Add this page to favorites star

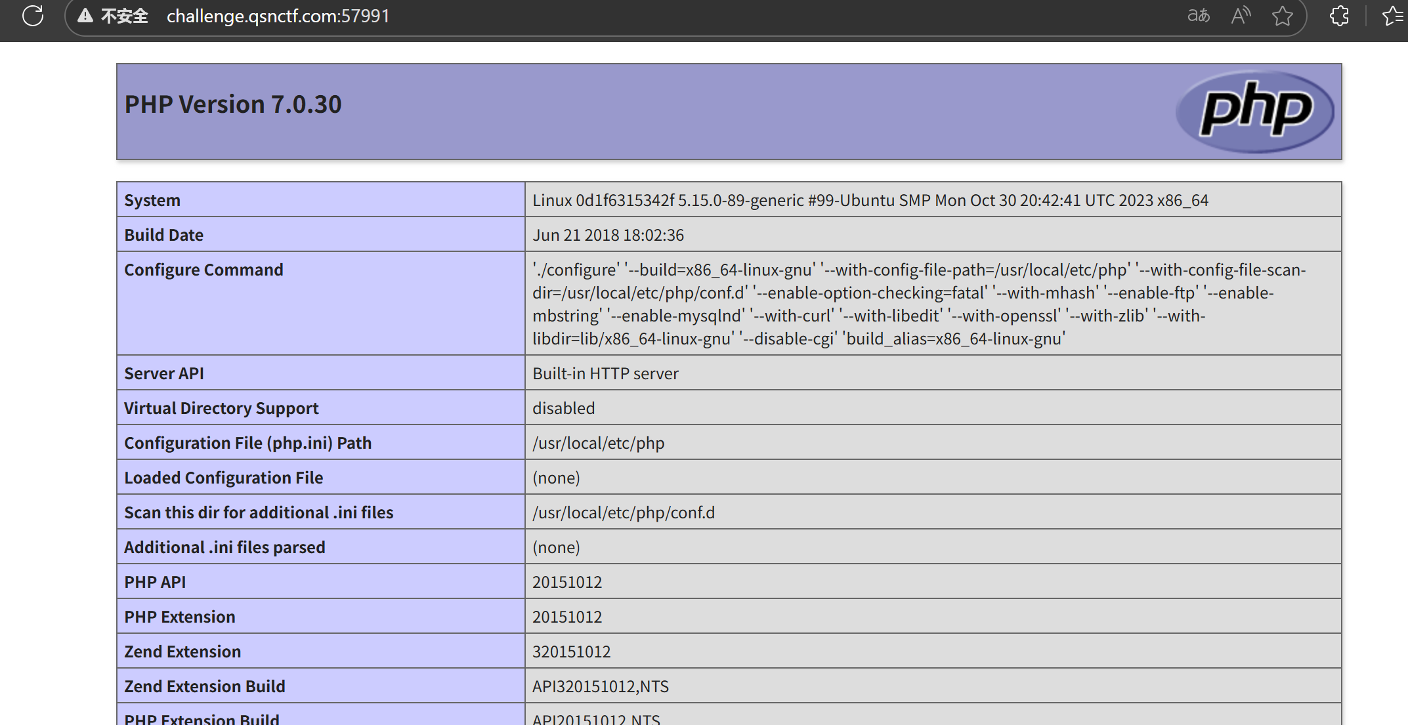[x=1282, y=16]
